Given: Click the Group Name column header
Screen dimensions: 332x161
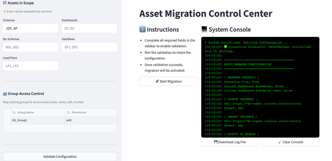Looking at the screenshot, I should point(38,113).
